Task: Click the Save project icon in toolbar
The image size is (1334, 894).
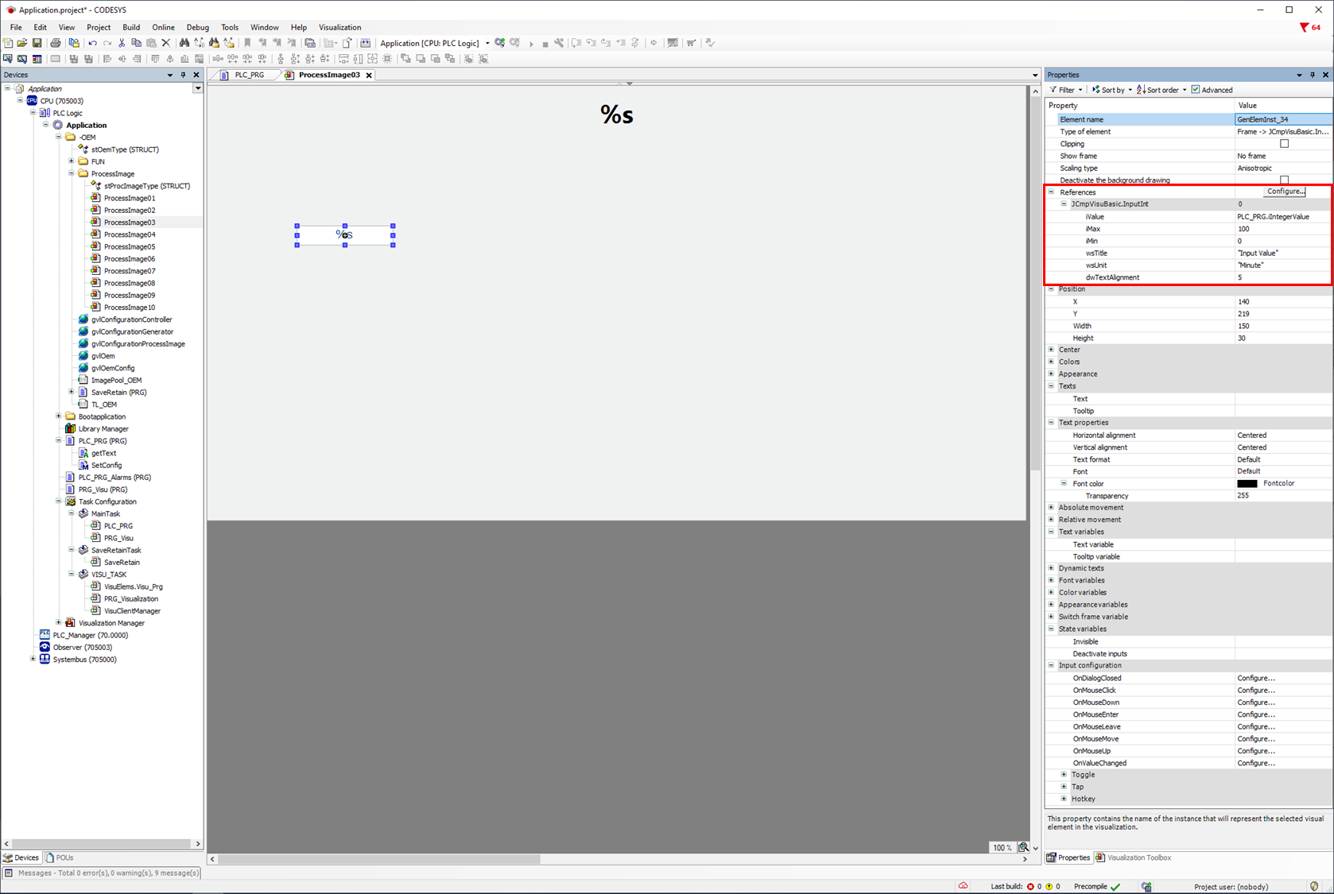Action: tap(37, 43)
